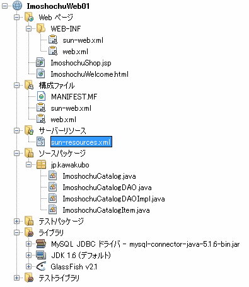
Task: Click the テストパッケージ folder icon
Action: (29, 221)
